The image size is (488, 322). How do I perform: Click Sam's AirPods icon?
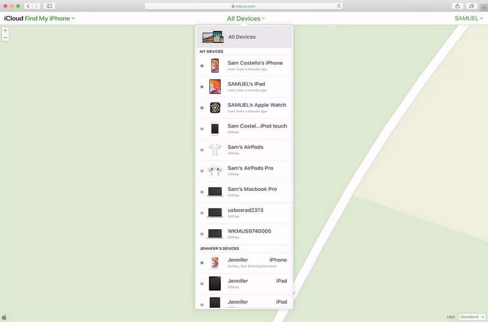coord(215,149)
